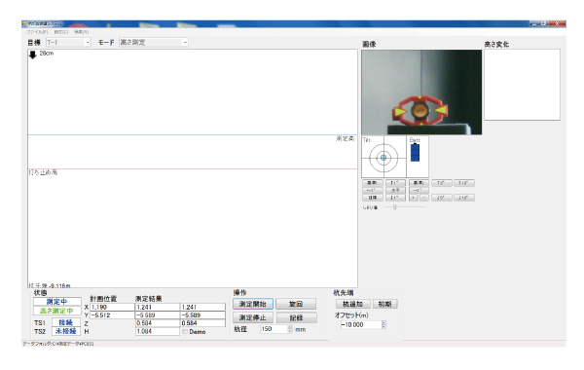
Task: Click the empty 高さ変化 chart panel
Action: click(522, 85)
